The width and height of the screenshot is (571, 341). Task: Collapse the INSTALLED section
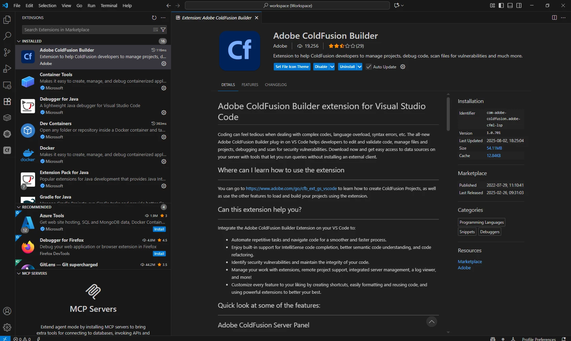19,41
